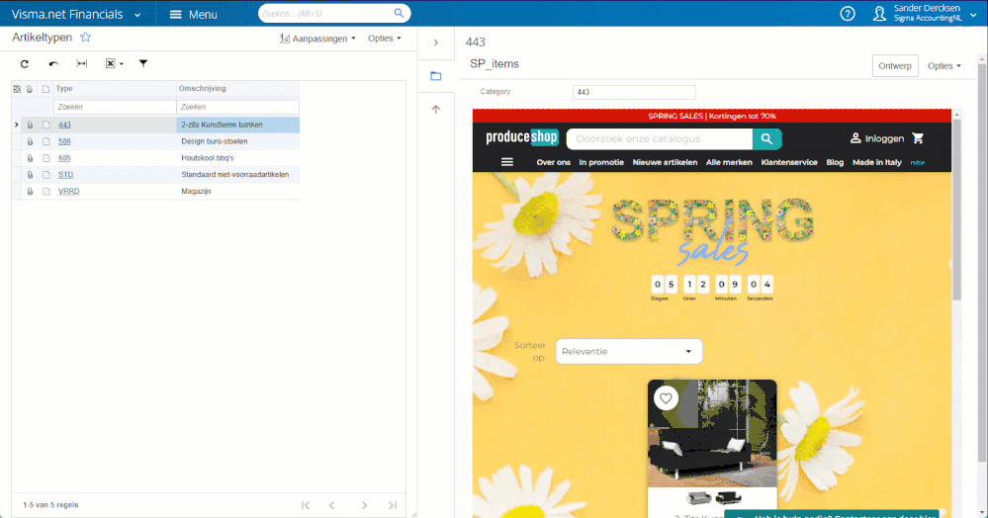Open the 'Klantenservice' menu item
The image size is (988, 518).
click(x=789, y=162)
